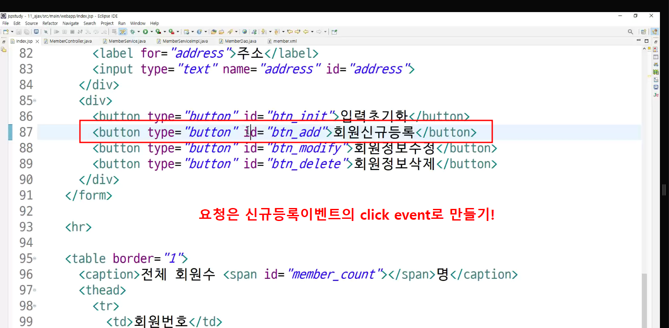The image size is (669, 328).
Task: Click the Save All toolbar icon
Action: [x=27, y=32]
